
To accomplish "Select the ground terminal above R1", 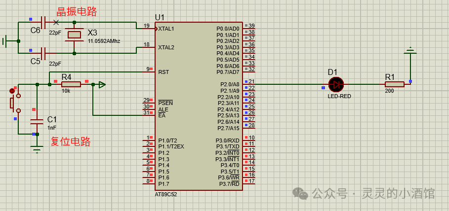I will tap(410, 50).
